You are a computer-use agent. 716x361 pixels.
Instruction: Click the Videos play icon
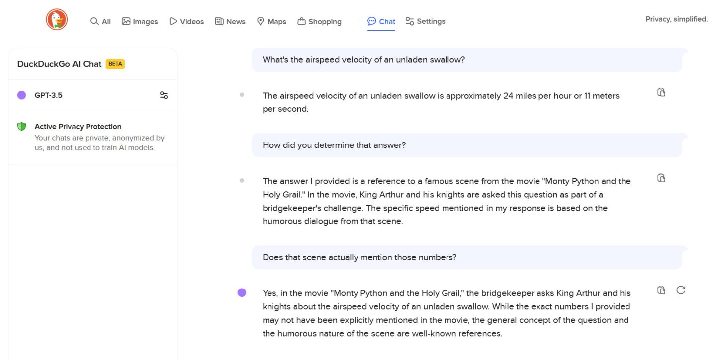[173, 21]
